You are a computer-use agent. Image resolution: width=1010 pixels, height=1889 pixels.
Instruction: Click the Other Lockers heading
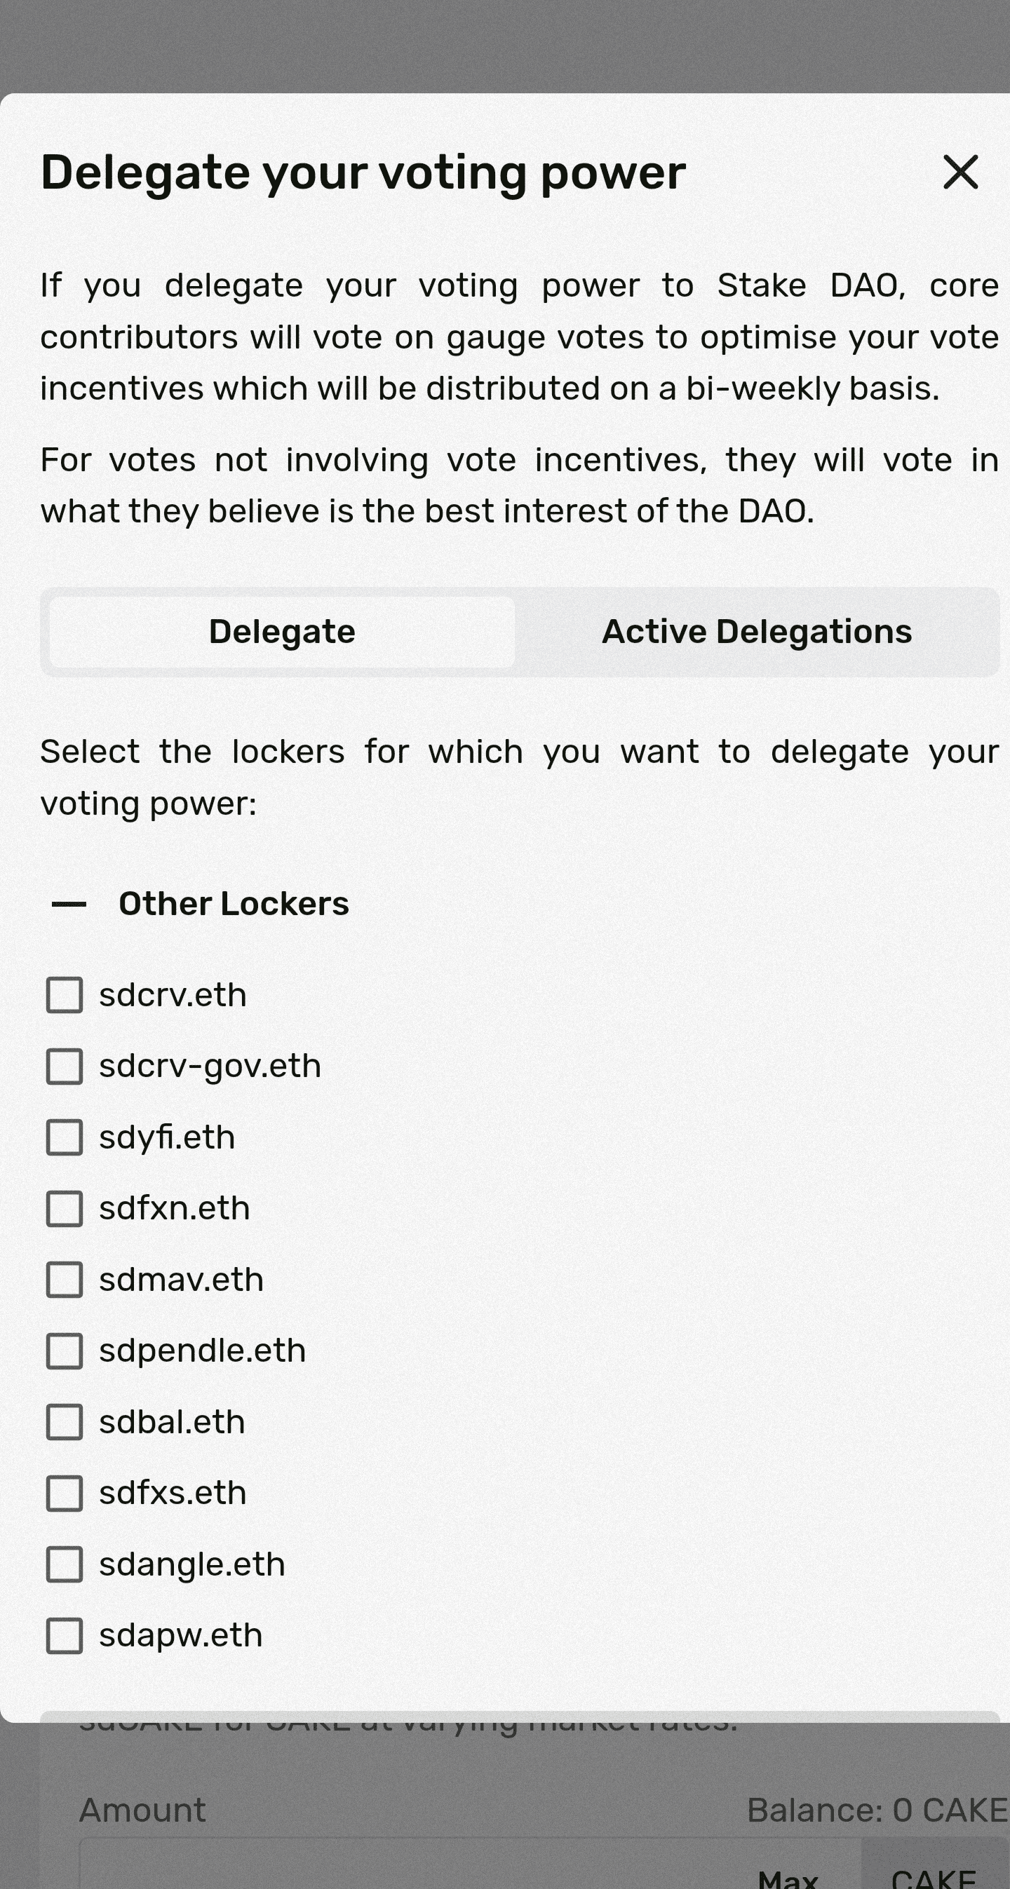[x=234, y=904]
